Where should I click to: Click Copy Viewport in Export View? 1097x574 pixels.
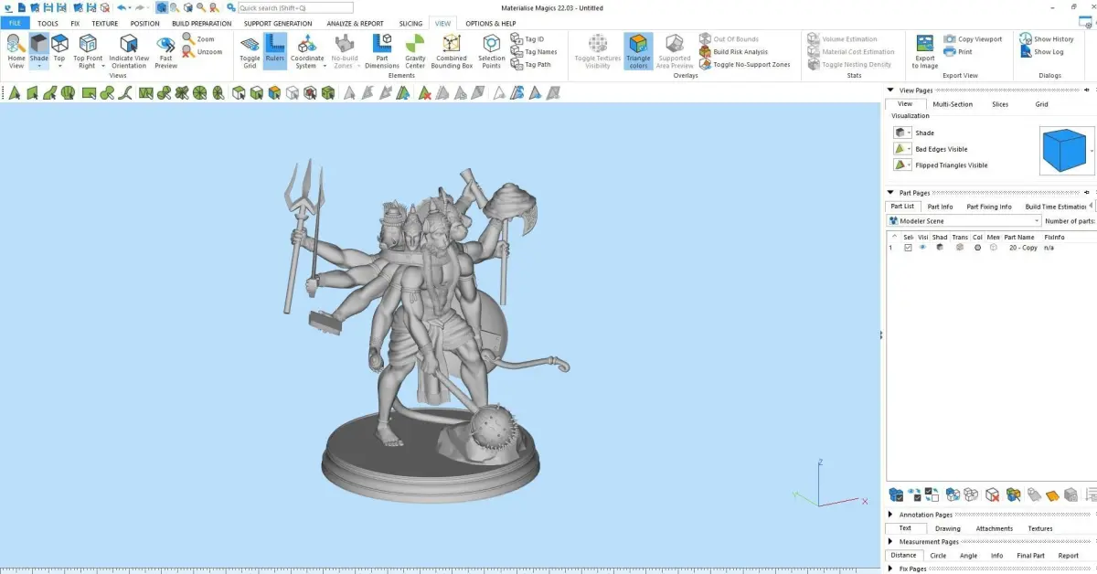973,39
